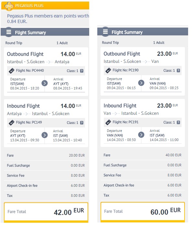Click class info icon for flight PC191
The height and width of the screenshot is (225, 192).
[x=178, y=123]
